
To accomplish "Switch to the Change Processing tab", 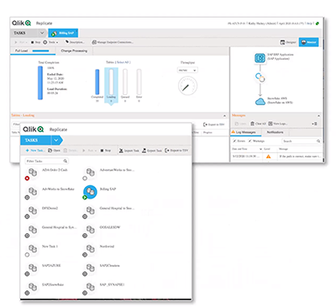I will pos(74,50).
